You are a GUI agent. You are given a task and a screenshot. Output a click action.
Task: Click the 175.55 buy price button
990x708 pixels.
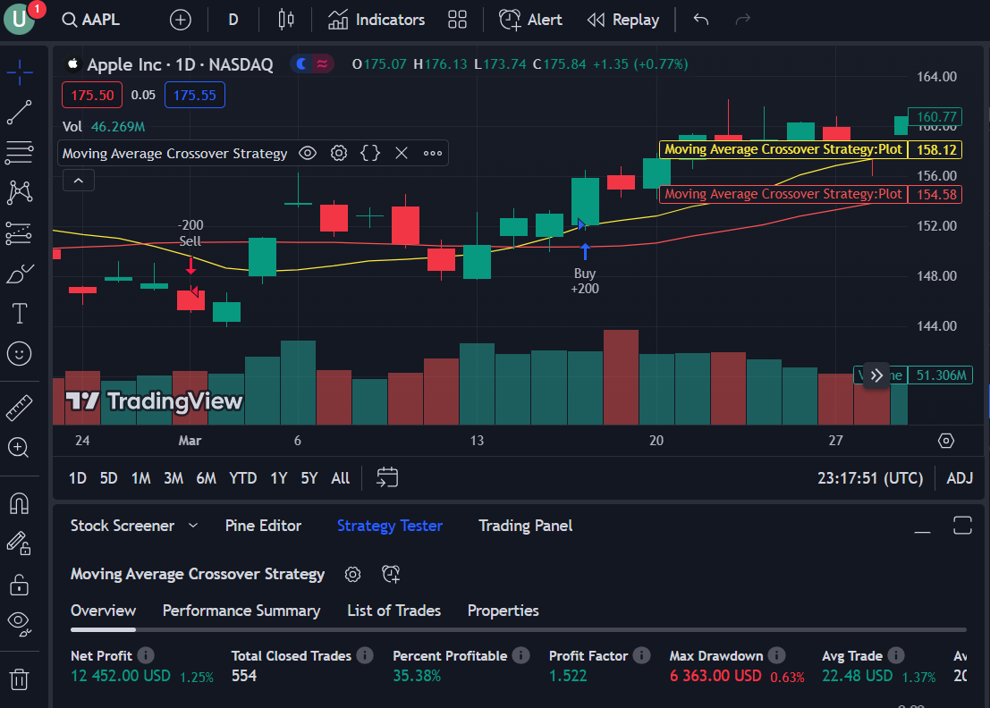point(194,96)
